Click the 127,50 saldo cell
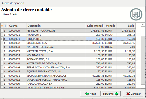The image size is (146, 99). point(126,71)
